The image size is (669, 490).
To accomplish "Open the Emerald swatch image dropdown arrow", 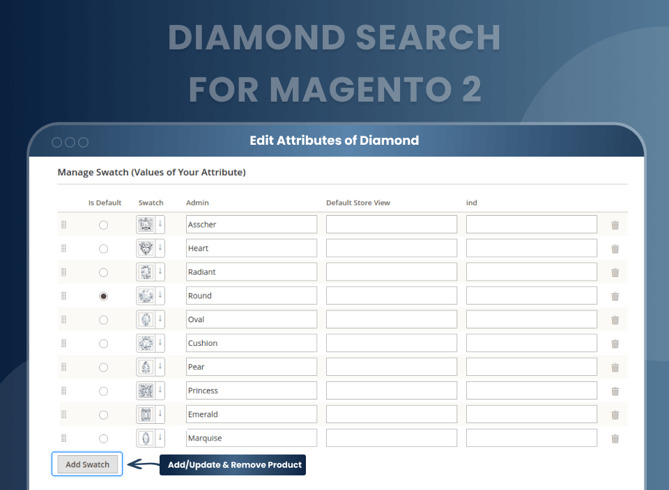I will (x=160, y=413).
